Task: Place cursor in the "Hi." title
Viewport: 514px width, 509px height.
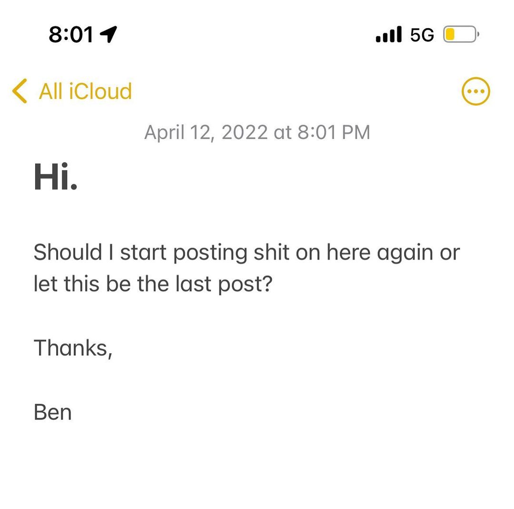Action: (55, 177)
